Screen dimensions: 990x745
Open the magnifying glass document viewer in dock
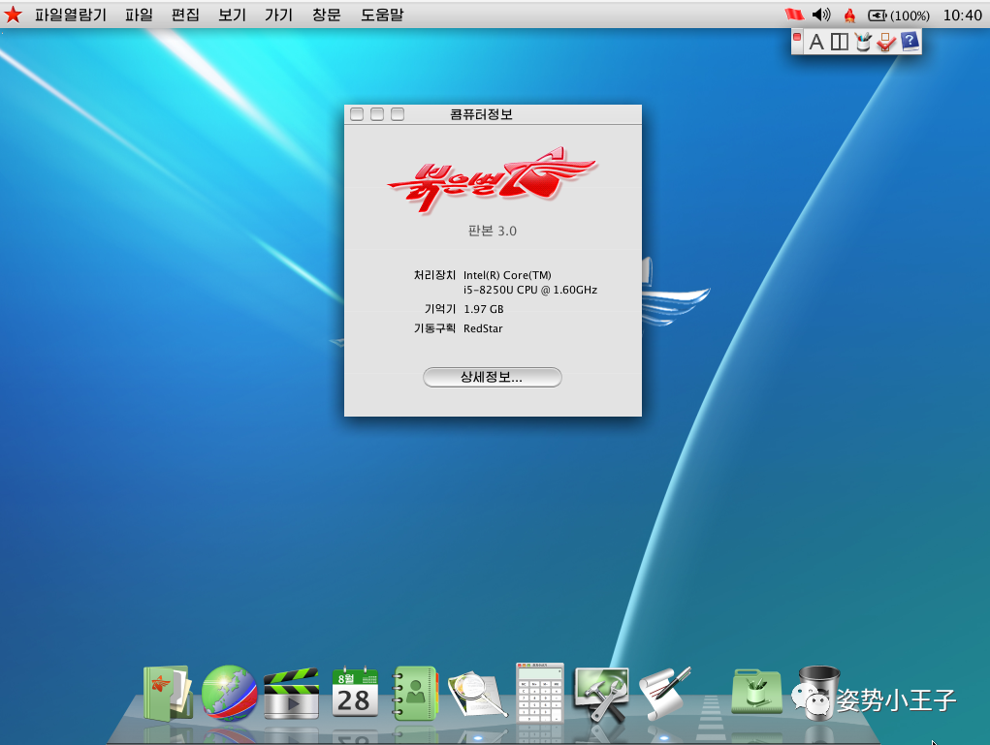(x=478, y=694)
